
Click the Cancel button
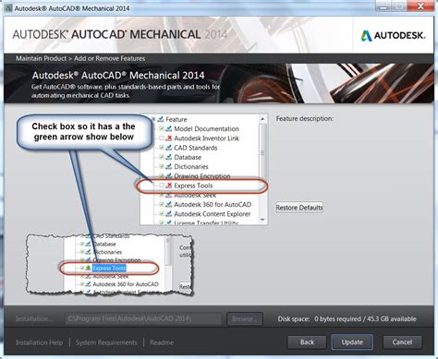click(402, 342)
